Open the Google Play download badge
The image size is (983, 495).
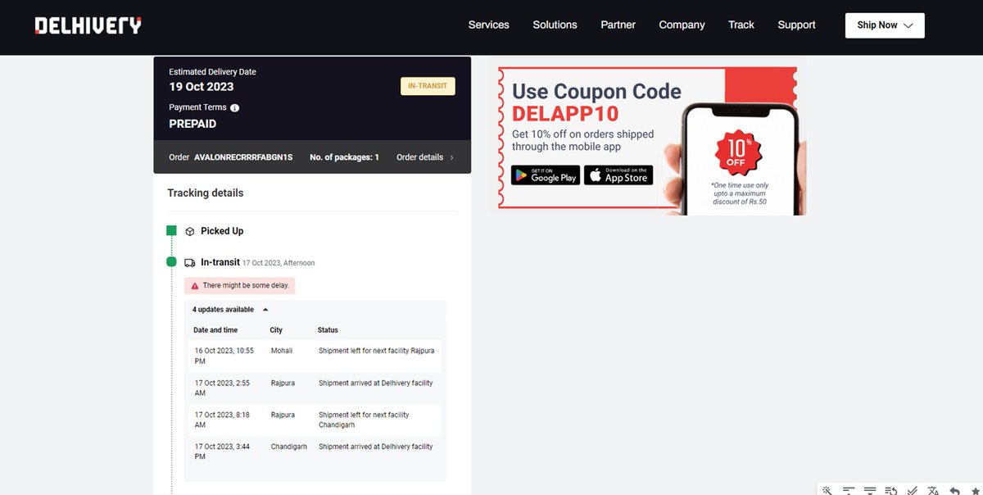(x=546, y=175)
